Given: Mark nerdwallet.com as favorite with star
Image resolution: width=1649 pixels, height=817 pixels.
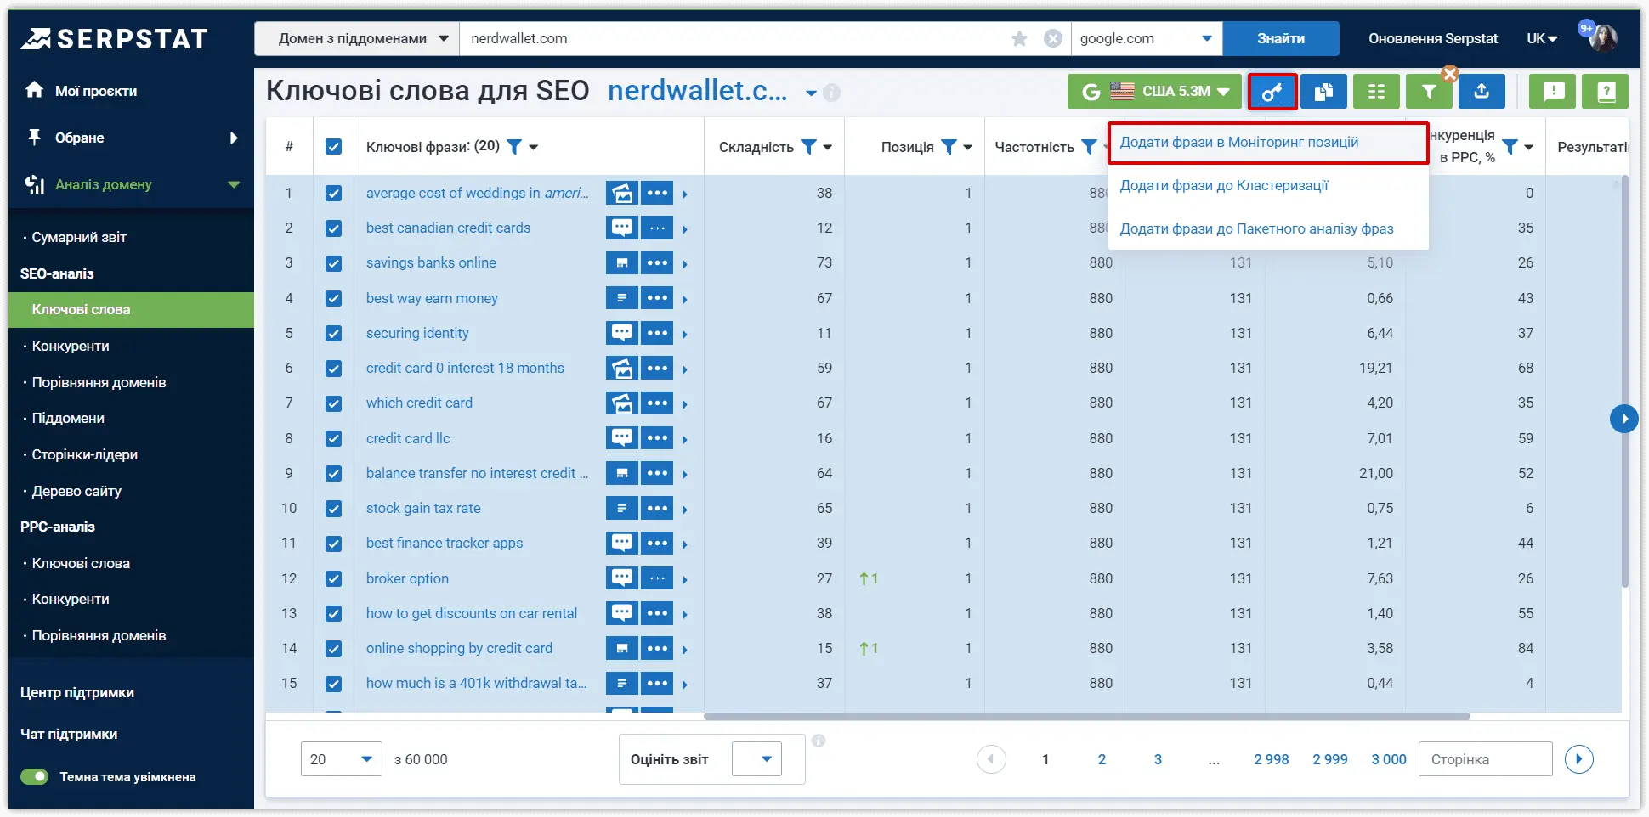Looking at the screenshot, I should (x=1019, y=38).
